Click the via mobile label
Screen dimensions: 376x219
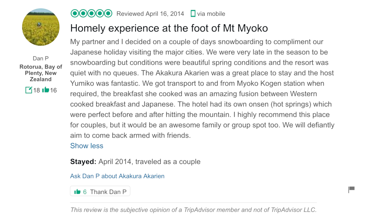(211, 14)
